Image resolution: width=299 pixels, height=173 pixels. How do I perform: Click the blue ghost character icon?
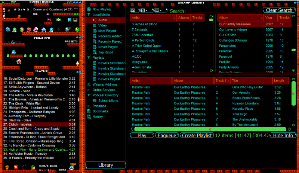click(8, 29)
